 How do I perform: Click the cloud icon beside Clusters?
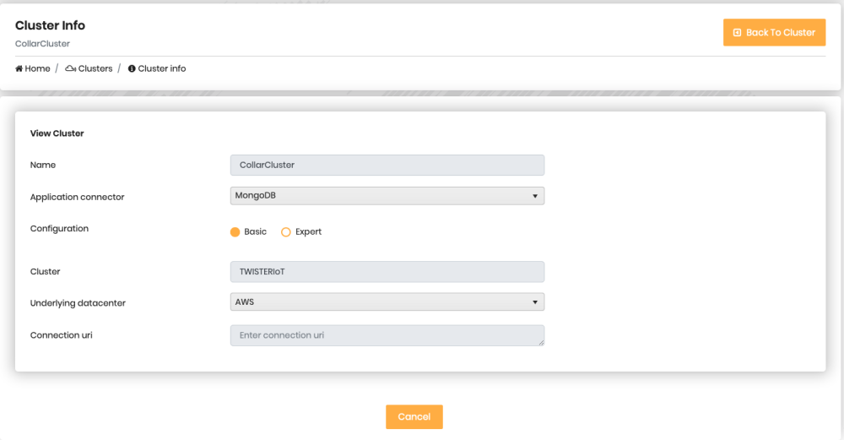point(70,68)
